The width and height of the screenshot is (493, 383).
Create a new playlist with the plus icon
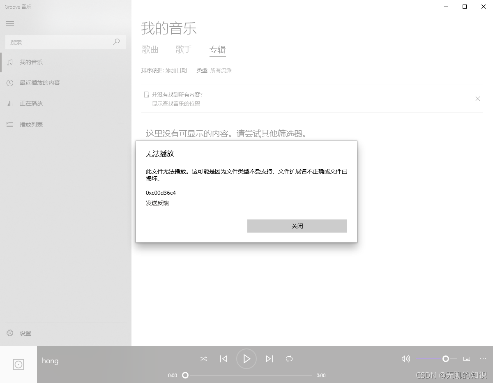(x=121, y=124)
